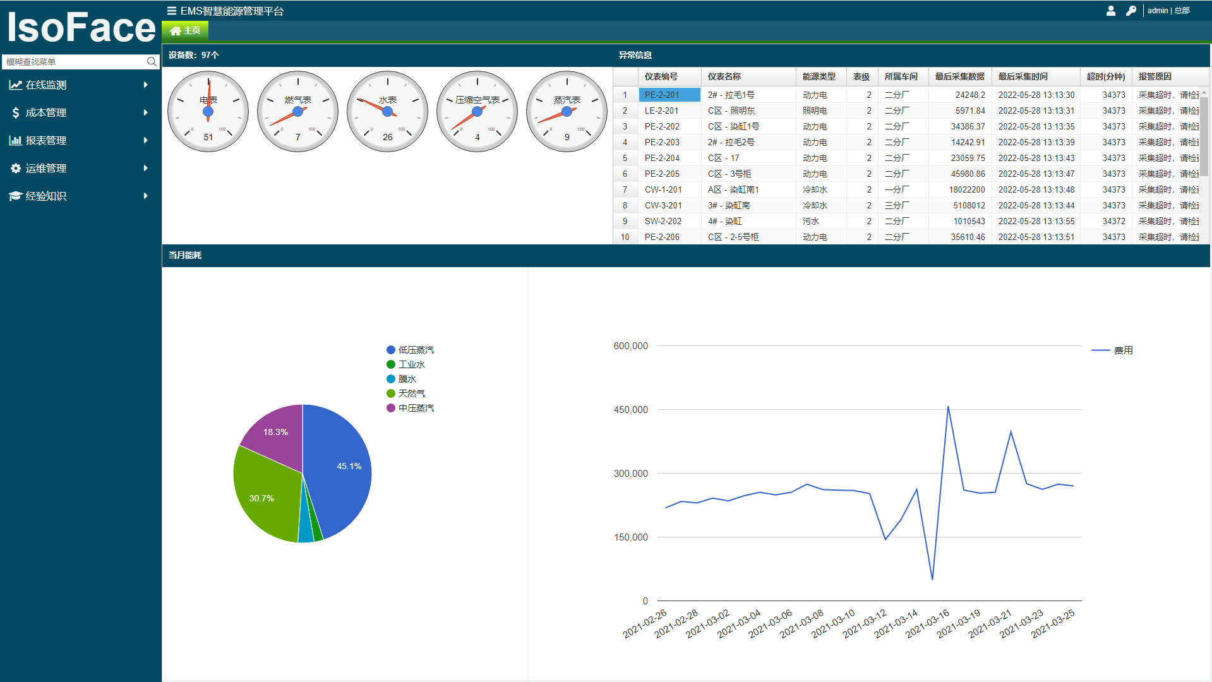
Task: Sort by 仪表名称 column header
Action: tap(724, 76)
